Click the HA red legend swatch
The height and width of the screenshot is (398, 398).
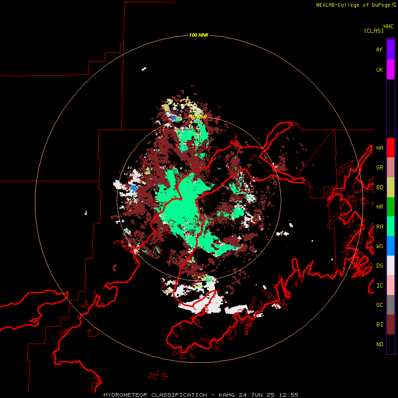[390, 148]
